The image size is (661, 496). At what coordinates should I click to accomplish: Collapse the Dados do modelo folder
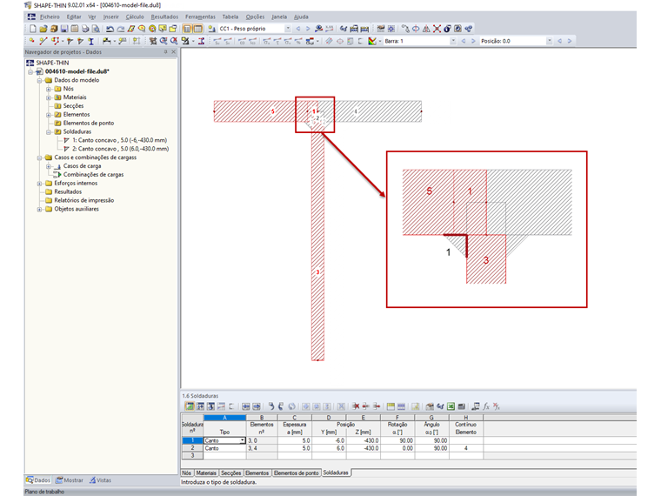(x=39, y=80)
